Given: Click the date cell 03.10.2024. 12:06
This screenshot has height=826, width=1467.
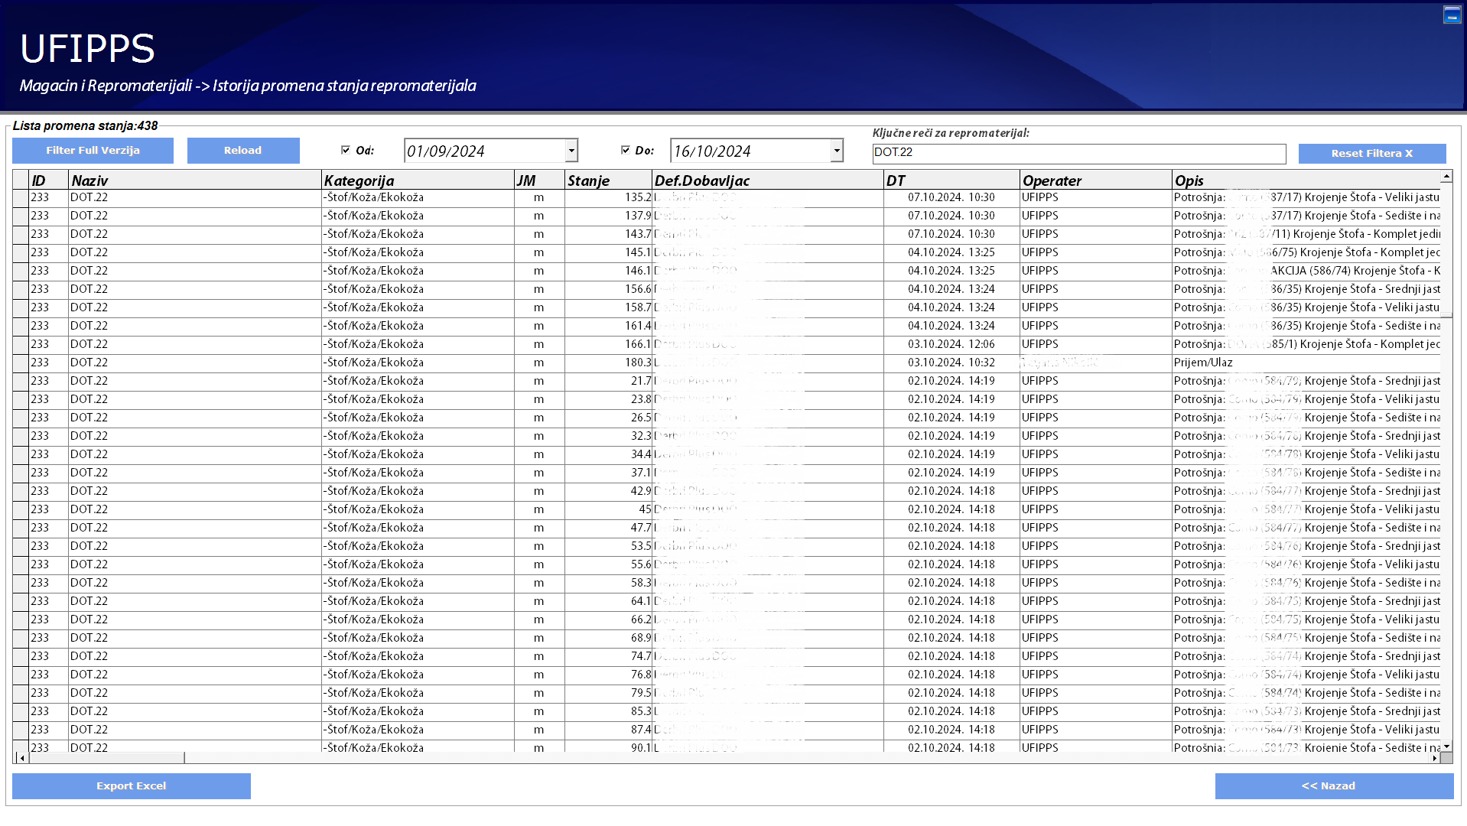Looking at the screenshot, I should 951,344.
